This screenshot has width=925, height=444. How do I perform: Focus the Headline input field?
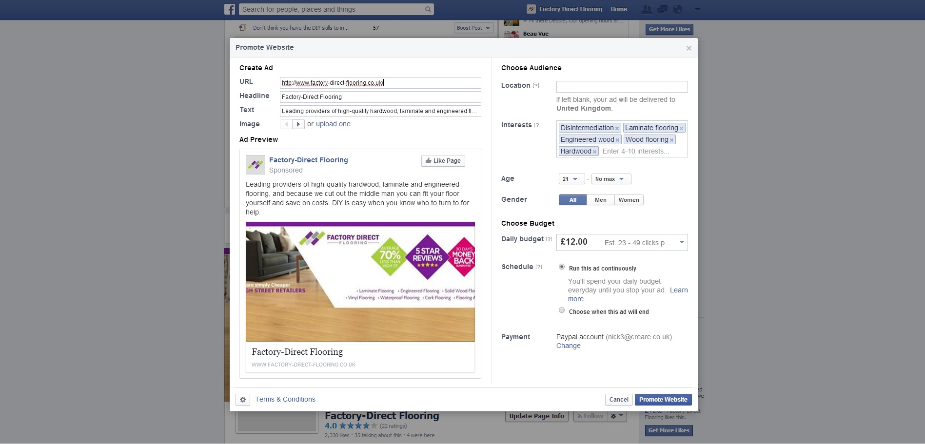click(x=380, y=97)
